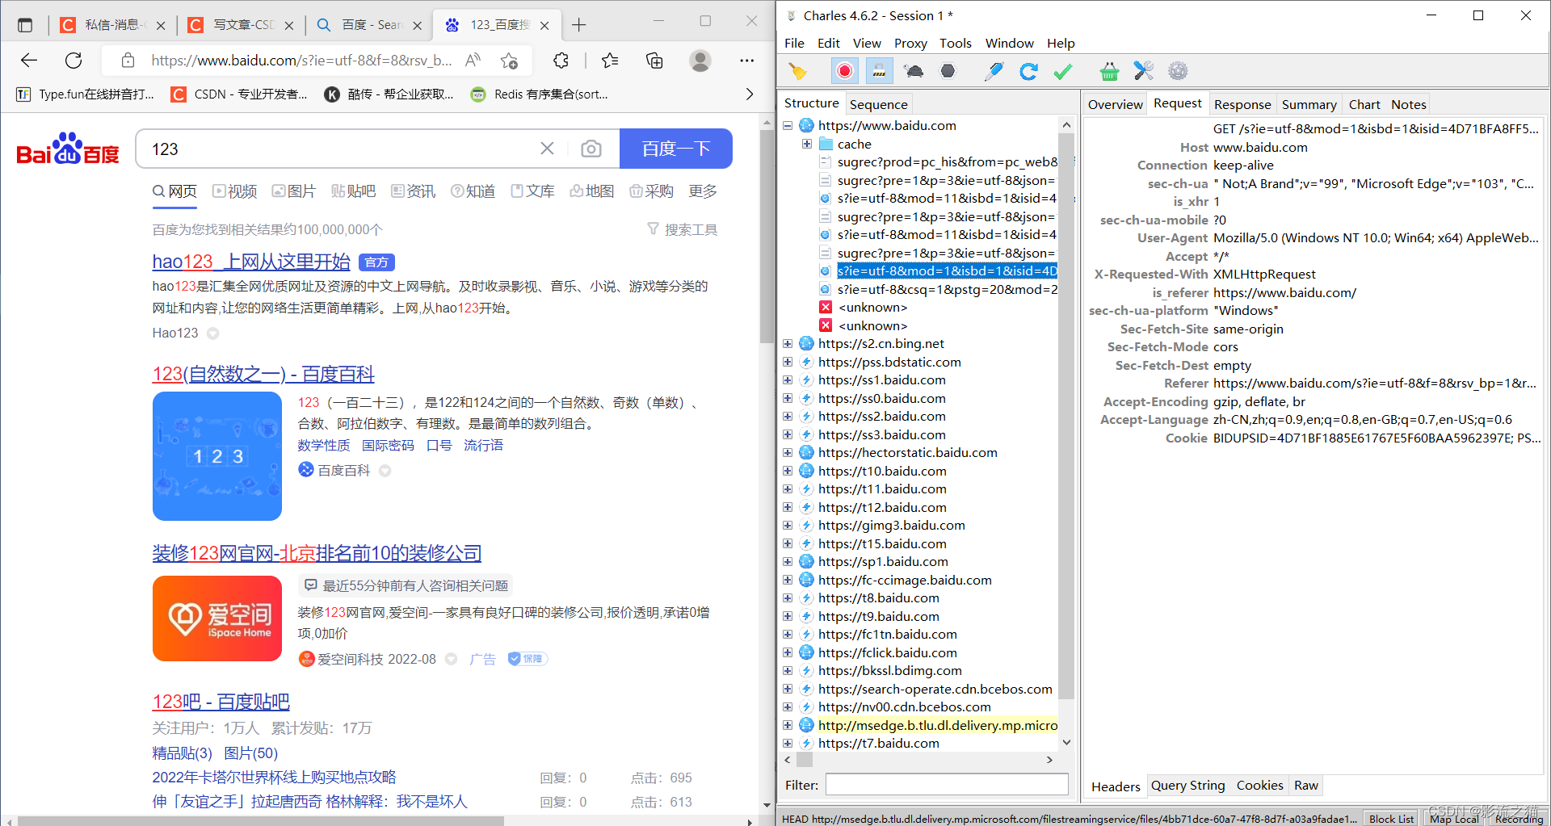Switch Baidu results to 视频
Image resolution: width=1551 pixels, height=826 pixels.
coord(234,191)
